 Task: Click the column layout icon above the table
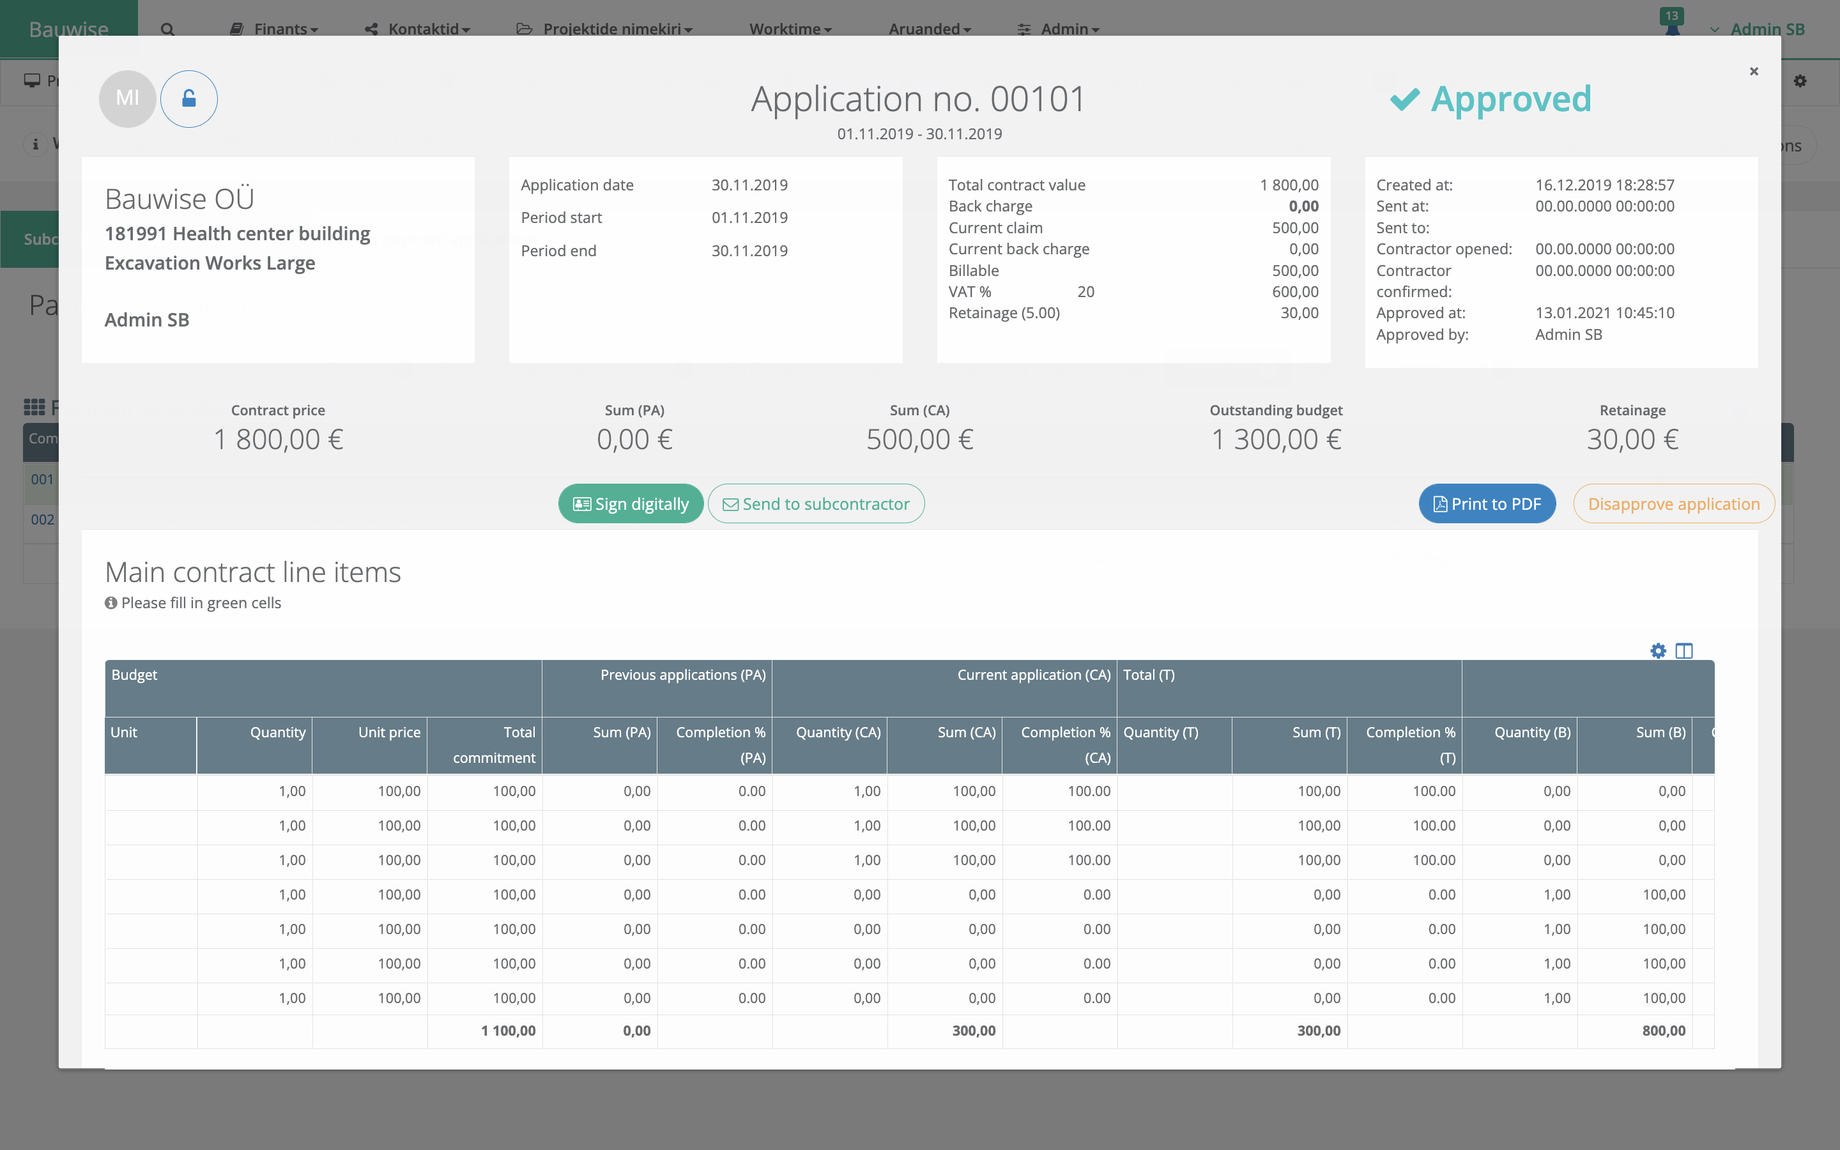pyautogui.click(x=1685, y=650)
